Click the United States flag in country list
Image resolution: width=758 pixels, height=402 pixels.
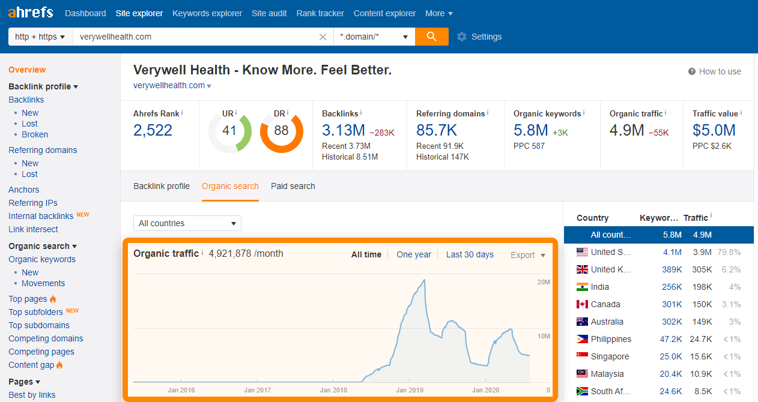(x=581, y=252)
